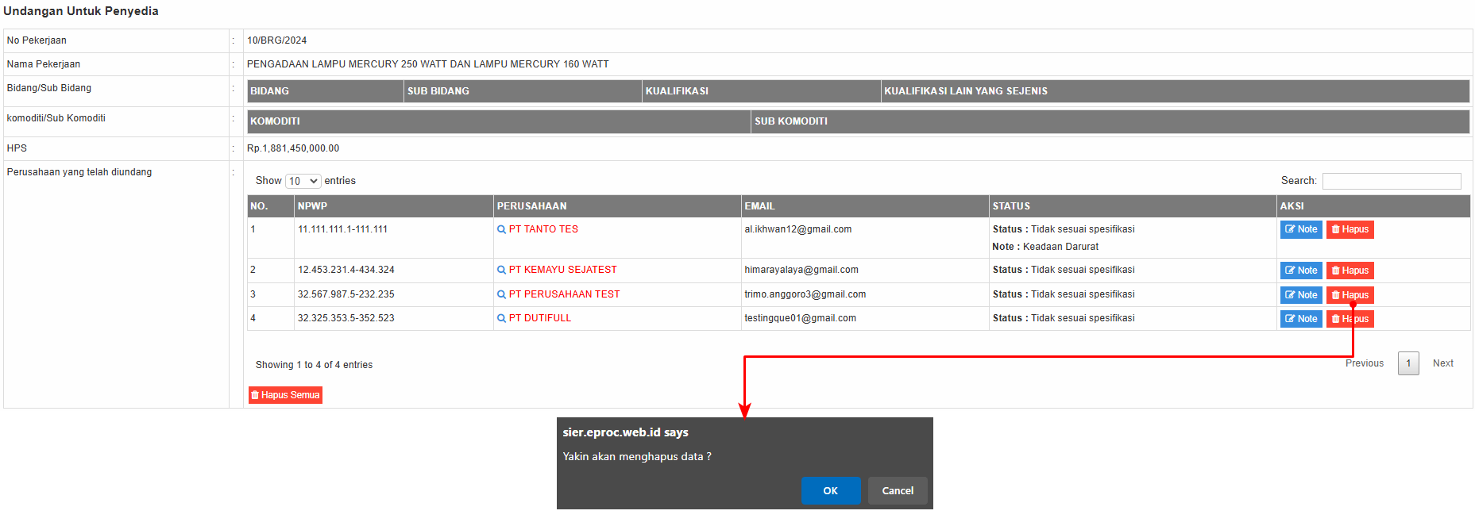Sort table by PERUSAHAAN column header

tap(531, 206)
